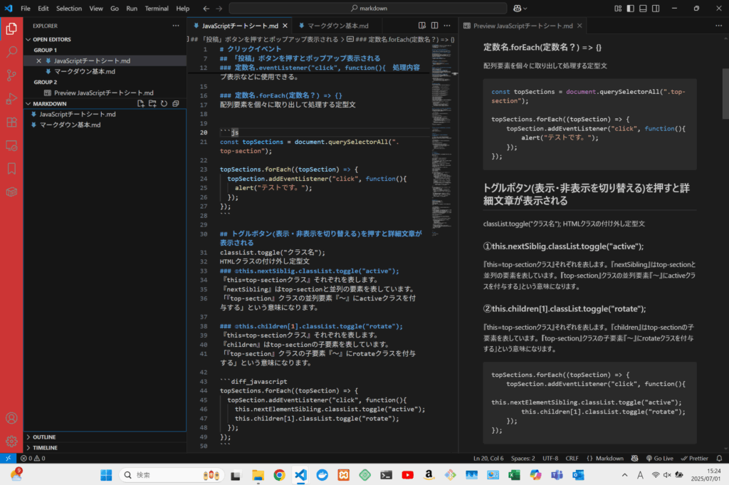Screen dimensions: 729x485
Task: Open the Copilot status icon in status bar
Action: 634,458
